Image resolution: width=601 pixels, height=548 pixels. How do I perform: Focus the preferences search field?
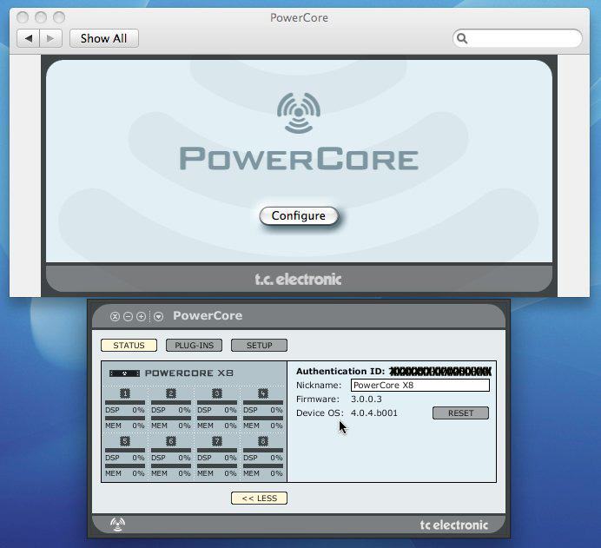click(517, 38)
